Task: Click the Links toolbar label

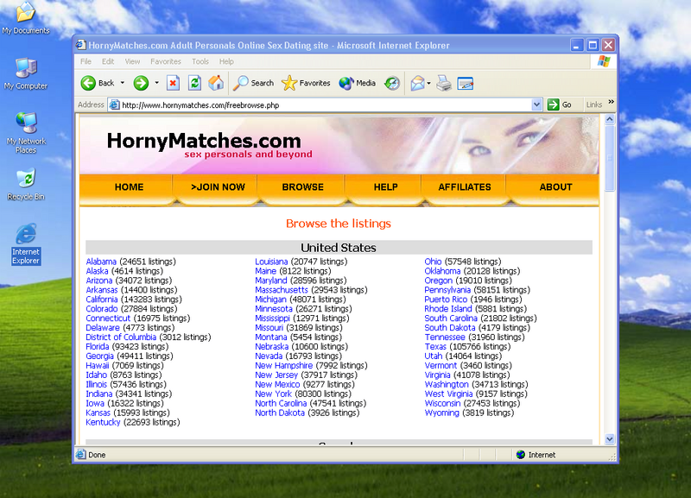Action: click(x=593, y=104)
